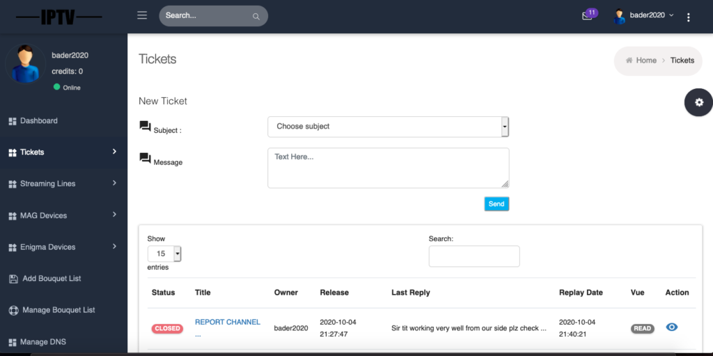This screenshot has width=713, height=356.
Task: Open the mail notifications icon
Action: [x=588, y=16]
